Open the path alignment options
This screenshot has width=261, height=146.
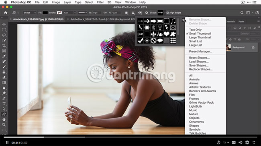tap(133, 13)
